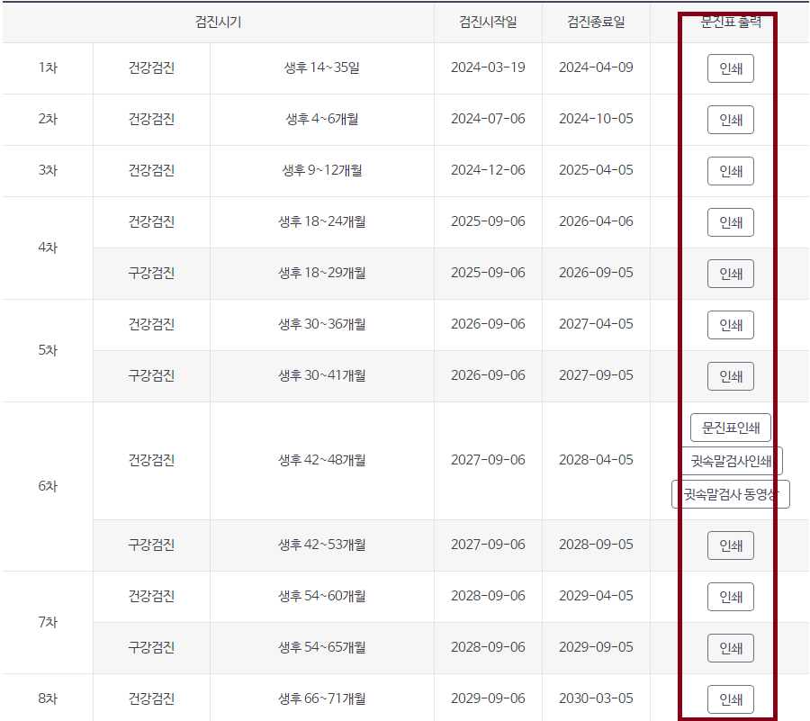Select the 검진종료일 column header
This screenshot has width=810, height=721.
point(598,23)
